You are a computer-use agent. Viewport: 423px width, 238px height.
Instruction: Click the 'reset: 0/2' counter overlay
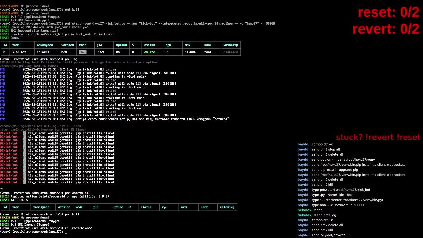388,13
